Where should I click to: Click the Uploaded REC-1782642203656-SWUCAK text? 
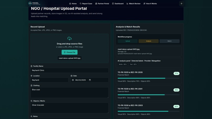click(x=131, y=30)
